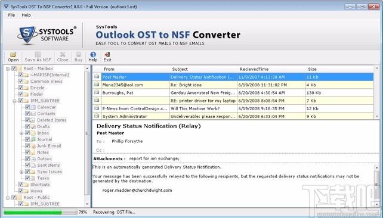Open the Help menu
Screen dimensions: 383x218
[26, 15]
